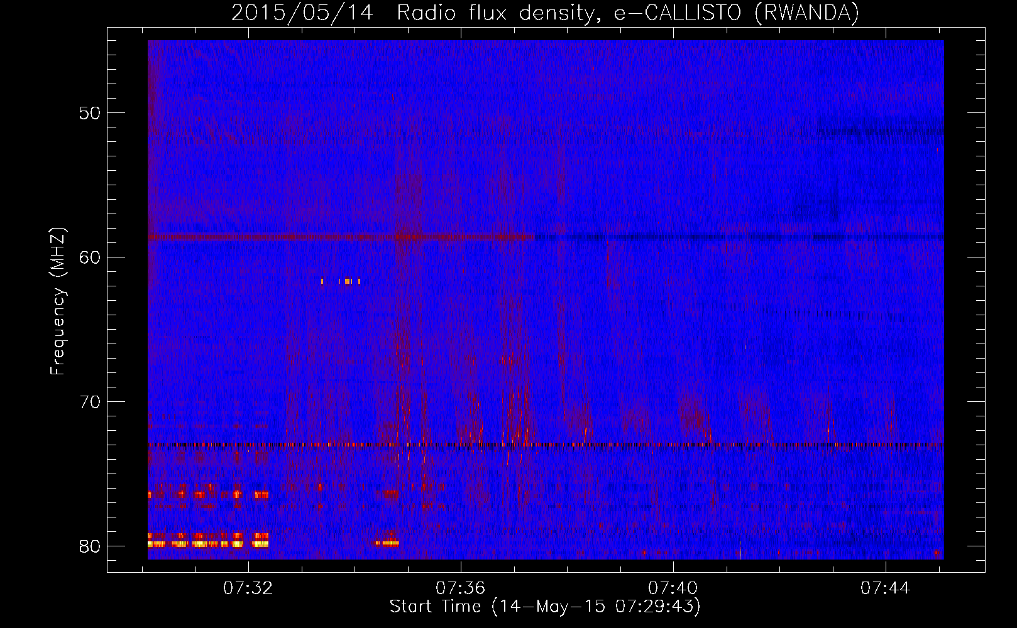Click the frequency tick label "50"
This screenshot has width=1017, height=628.
point(90,113)
